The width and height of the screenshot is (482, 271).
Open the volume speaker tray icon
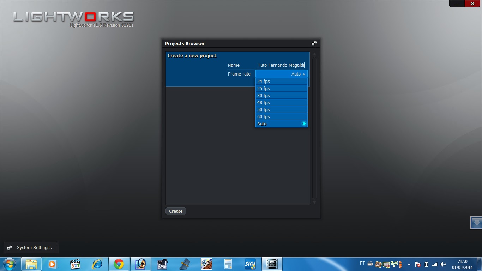[443, 264]
